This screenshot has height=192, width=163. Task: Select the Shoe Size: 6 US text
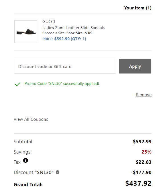(79, 33)
